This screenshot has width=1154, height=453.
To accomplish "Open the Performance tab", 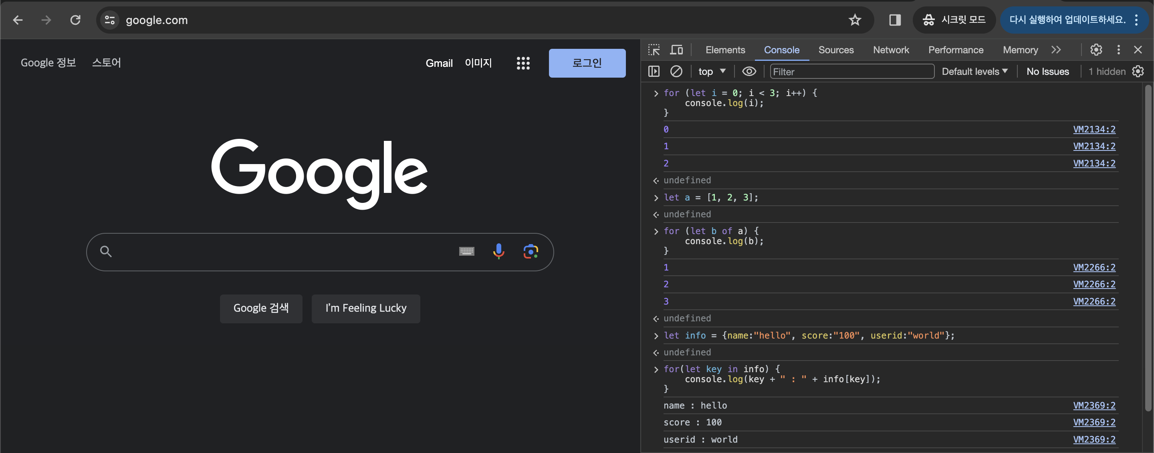I will (x=956, y=50).
